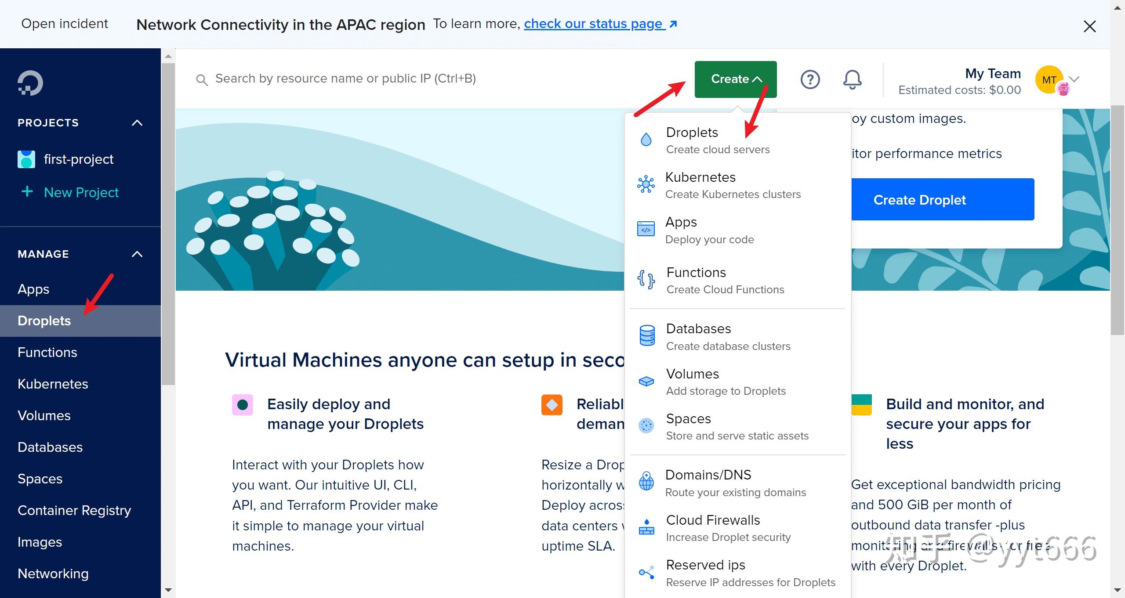Open the help question mark icon
Screen dimensions: 1125x598
click(810, 79)
